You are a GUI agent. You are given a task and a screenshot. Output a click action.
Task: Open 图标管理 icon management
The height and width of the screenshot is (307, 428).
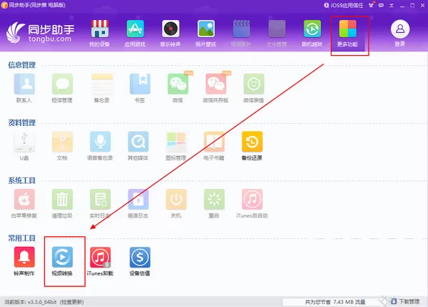176,146
